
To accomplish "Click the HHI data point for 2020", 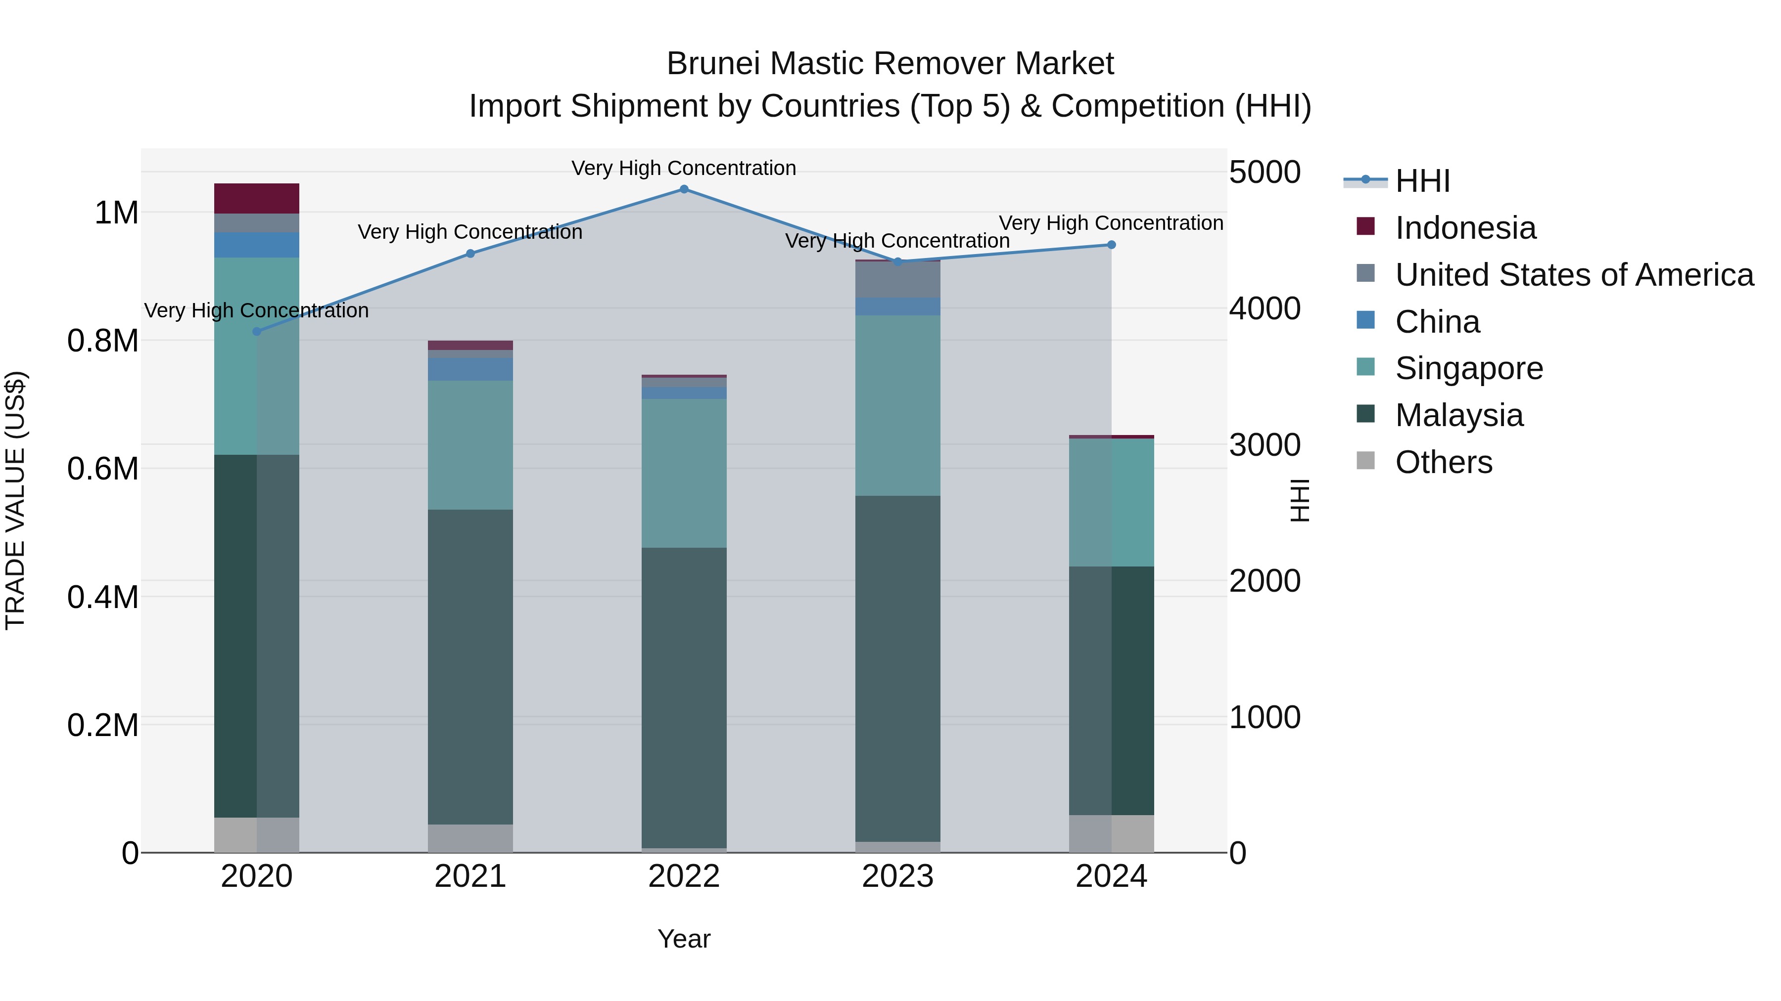I will point(257,332).
